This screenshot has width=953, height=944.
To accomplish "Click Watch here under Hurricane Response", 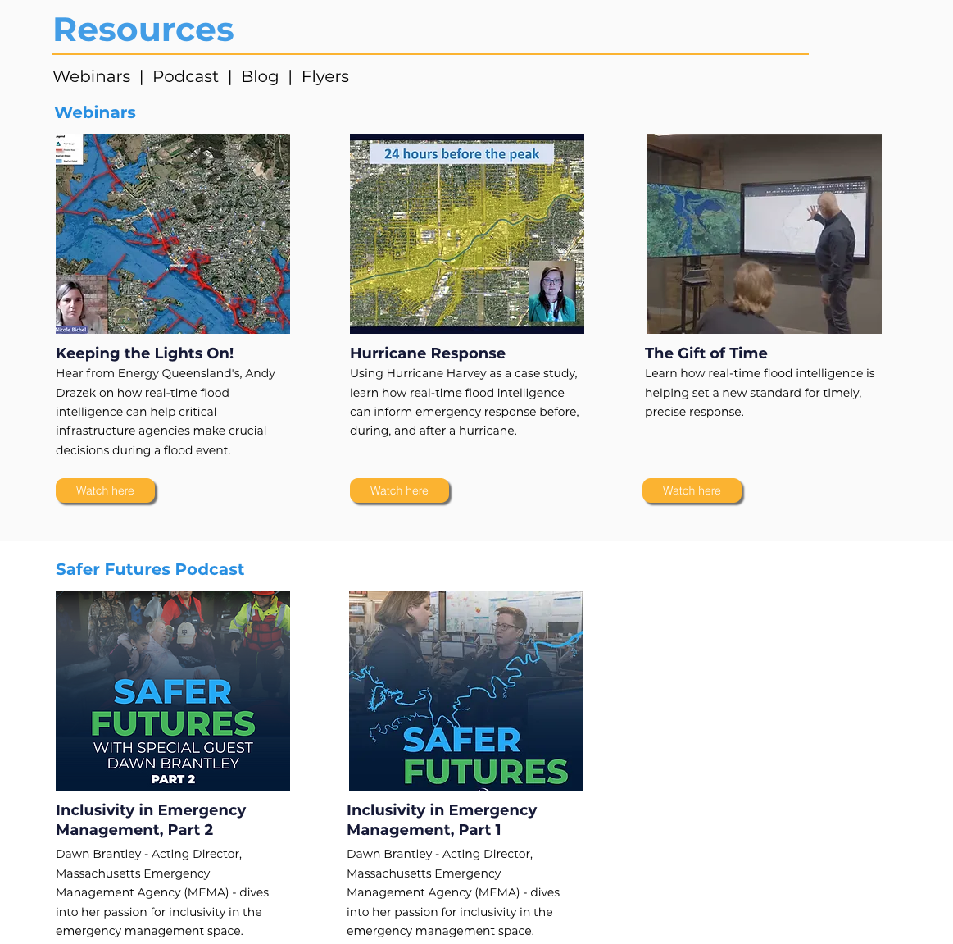I will 399,490.
